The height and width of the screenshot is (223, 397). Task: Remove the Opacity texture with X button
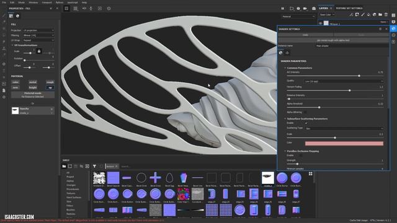(51, 109)
